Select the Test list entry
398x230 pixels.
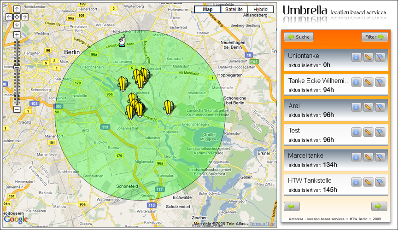pos(336,135)
